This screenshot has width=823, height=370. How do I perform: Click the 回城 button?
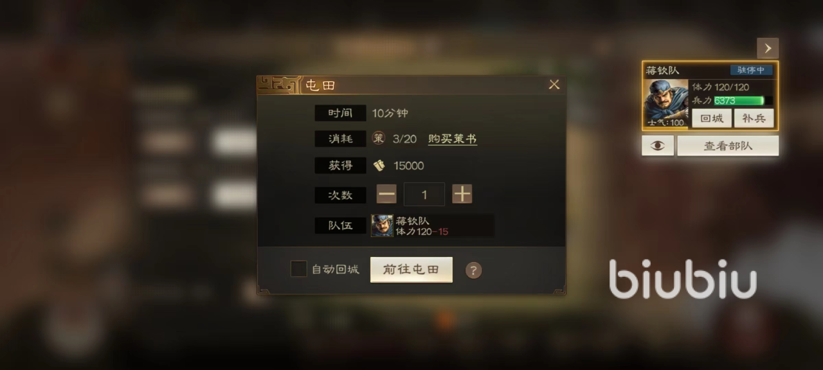click(712, 118)
